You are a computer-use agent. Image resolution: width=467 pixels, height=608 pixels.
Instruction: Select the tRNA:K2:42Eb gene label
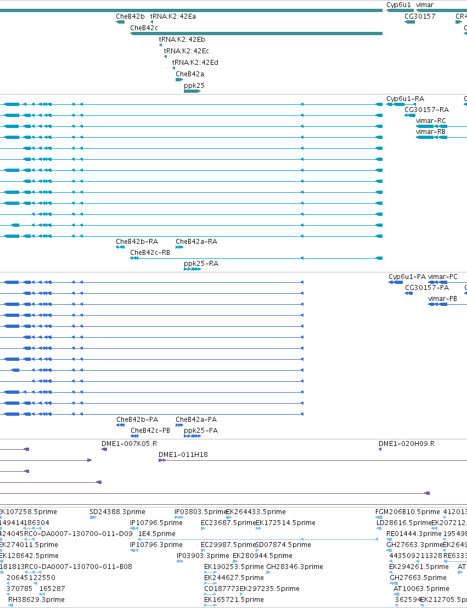[x=182, y=40]
